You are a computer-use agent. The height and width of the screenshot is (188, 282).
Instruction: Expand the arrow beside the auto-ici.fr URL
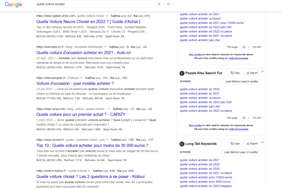click(x=105, y=47)
